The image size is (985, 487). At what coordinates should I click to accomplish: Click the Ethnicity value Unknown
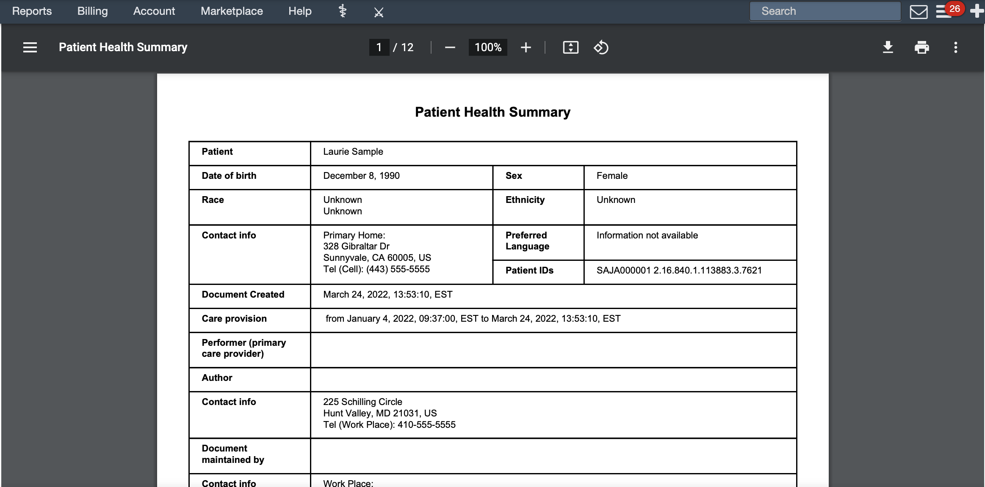(x=616, y=200)
